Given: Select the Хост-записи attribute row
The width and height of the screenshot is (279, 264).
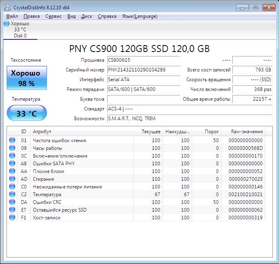Looking at the screenshot, I should 136,217.
